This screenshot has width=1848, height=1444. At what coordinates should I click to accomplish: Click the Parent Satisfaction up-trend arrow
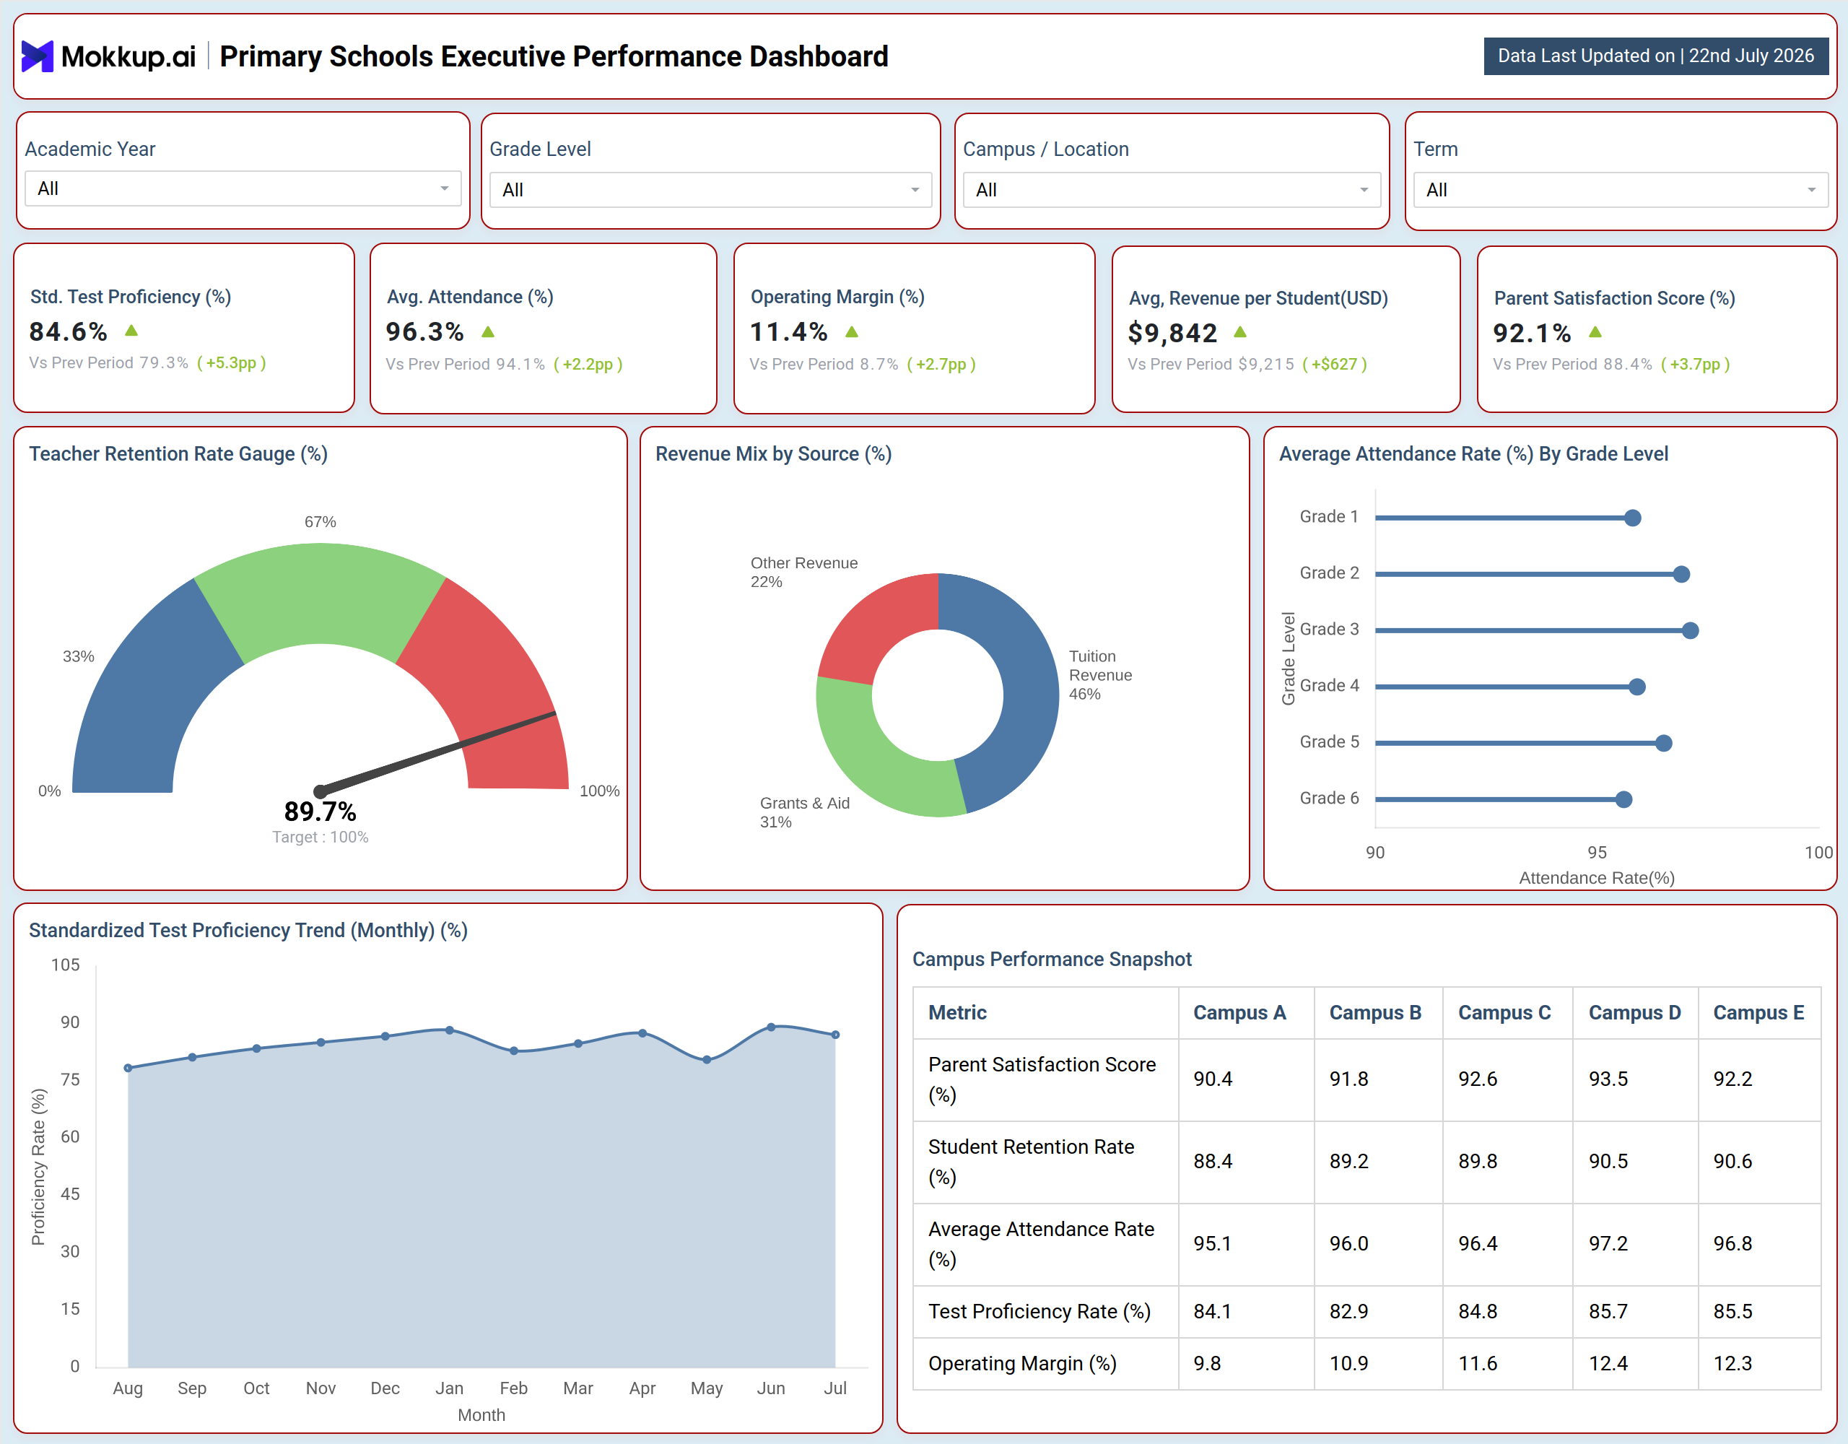[x=1595, y=332]
